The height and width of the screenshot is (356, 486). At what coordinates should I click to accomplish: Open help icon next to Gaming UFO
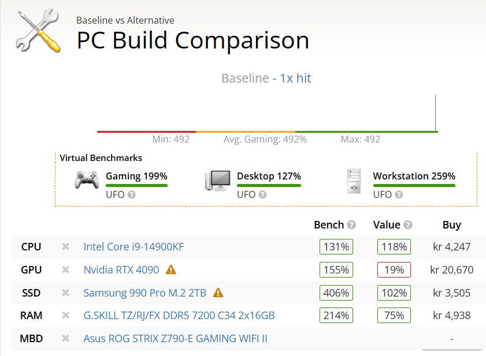click(x=131, y=194)
